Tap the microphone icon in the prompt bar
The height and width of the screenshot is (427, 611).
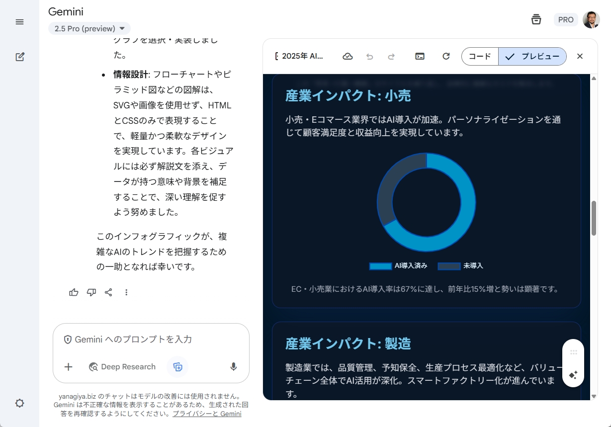233,367
